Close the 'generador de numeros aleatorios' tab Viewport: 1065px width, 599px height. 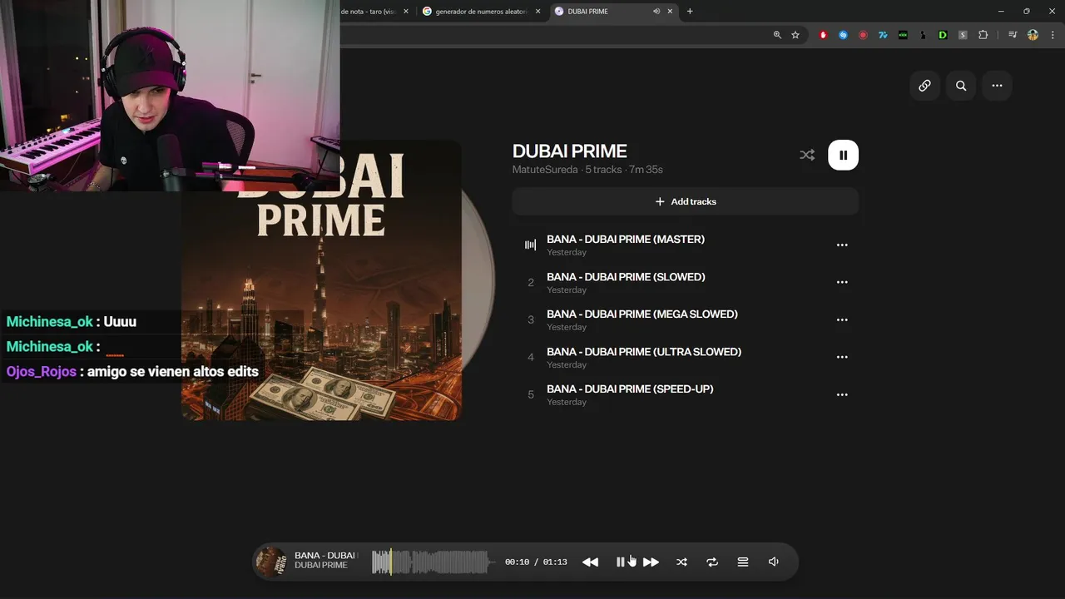(x=538, y=12)
